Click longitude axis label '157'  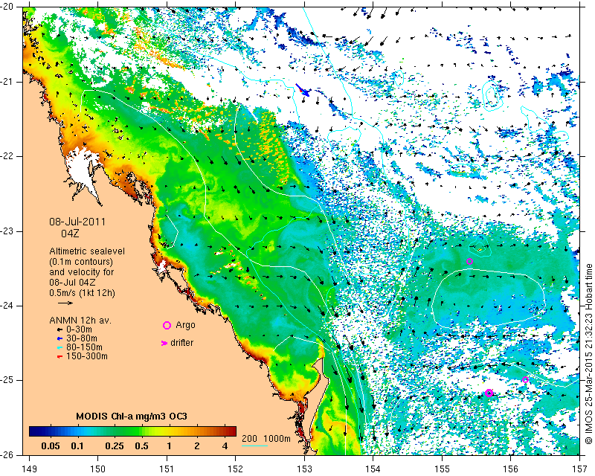click(579, 469)
